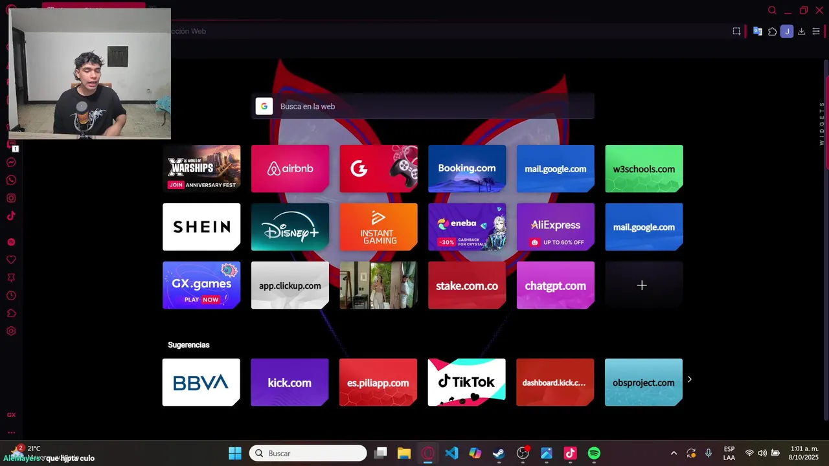Viewport: 829px width, 466px height.
Task: Open kick.com suggestion tile
Action: tap(290, 382)
